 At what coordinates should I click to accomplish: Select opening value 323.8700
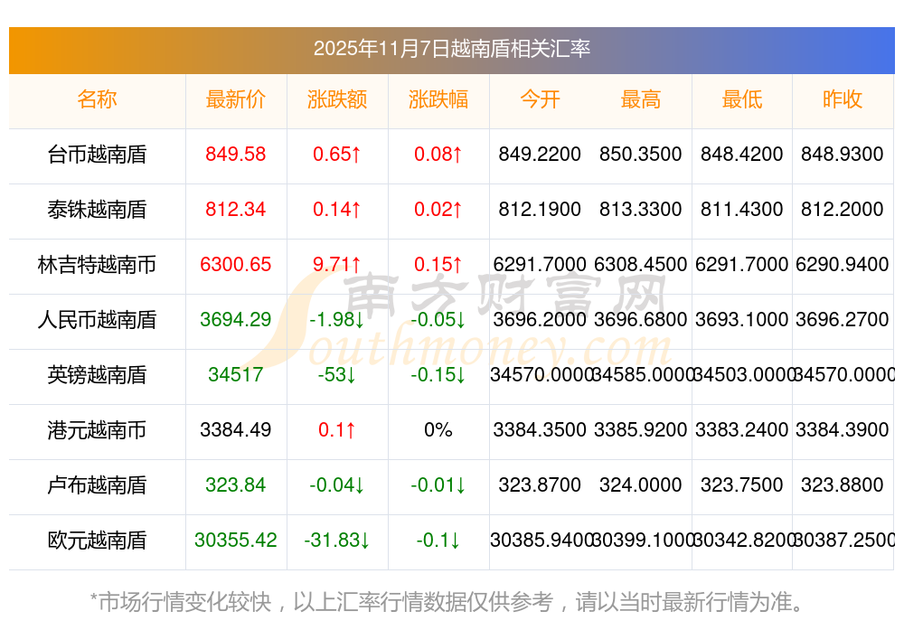pos(540,485)
